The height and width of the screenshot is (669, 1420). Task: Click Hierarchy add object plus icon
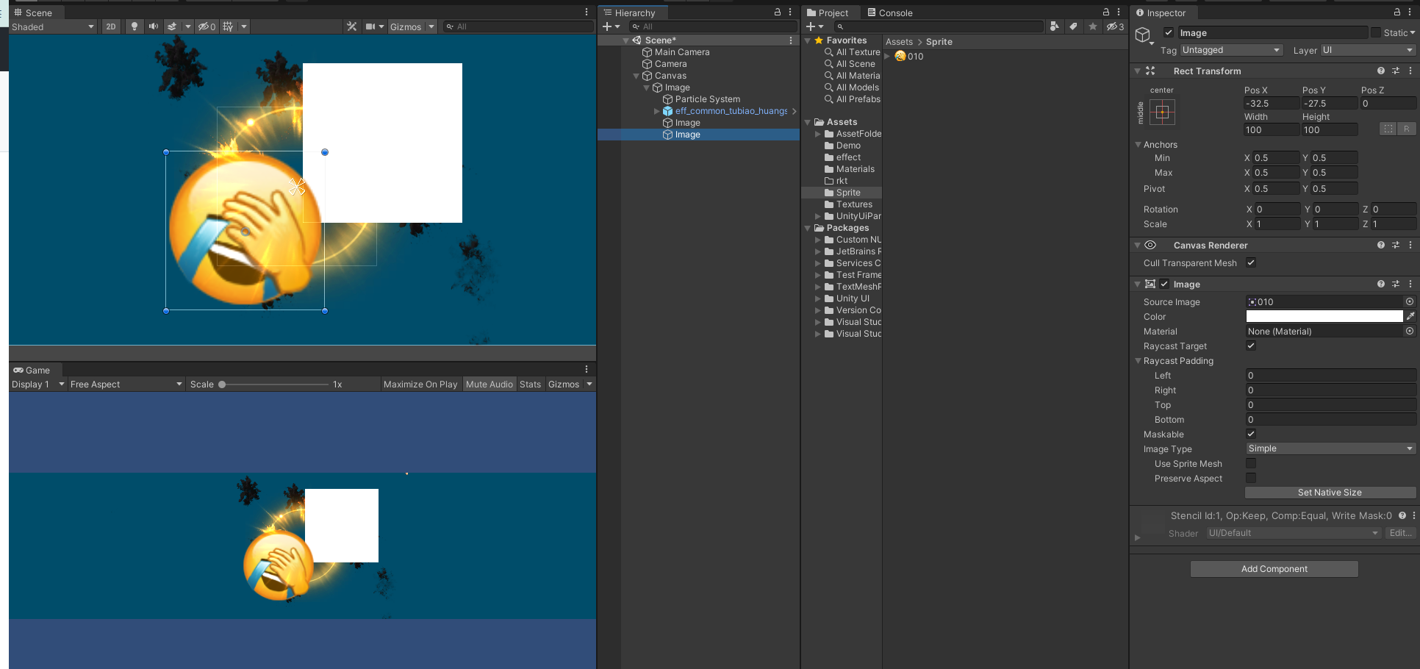click(x=607, y=26)
